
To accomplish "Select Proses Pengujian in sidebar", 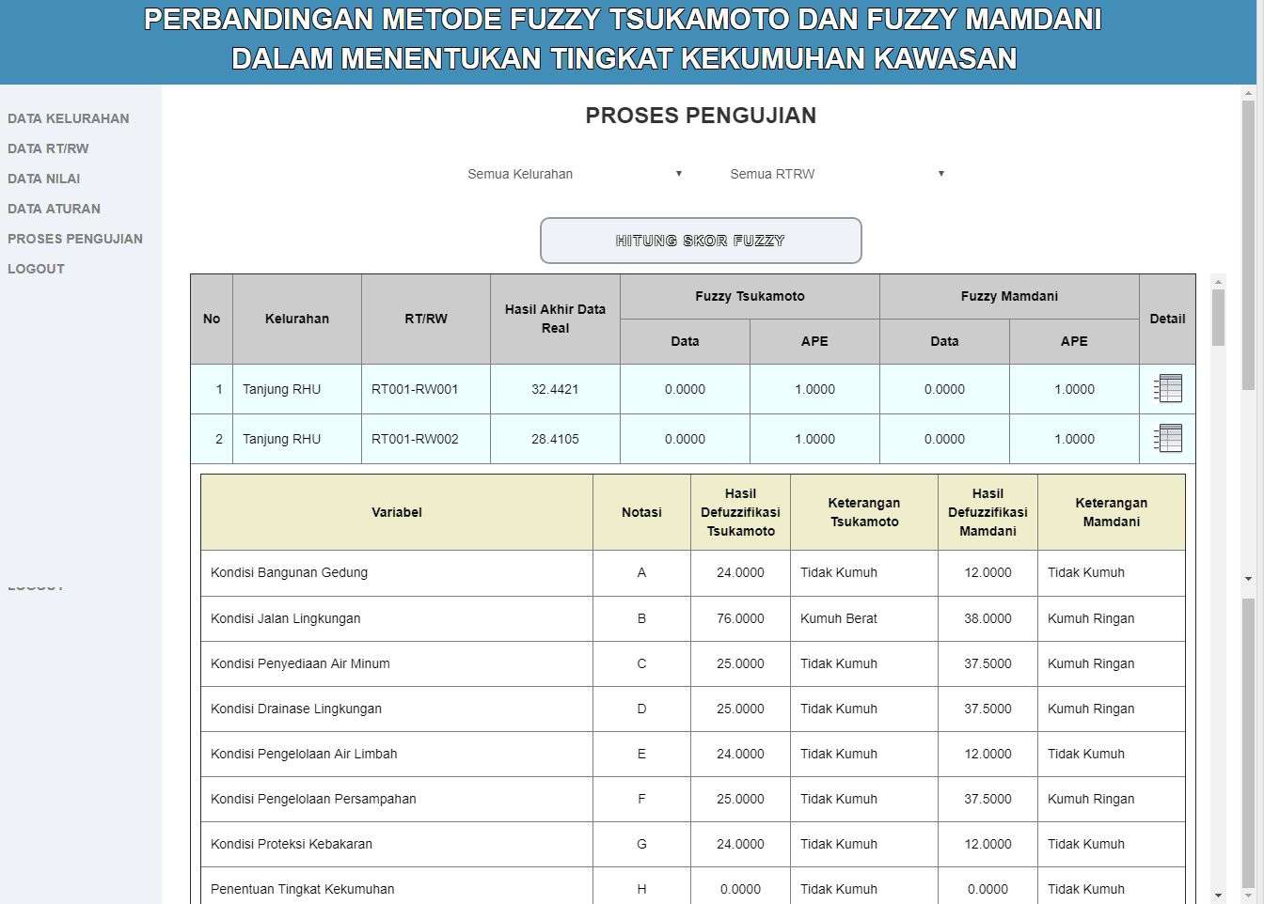I will tap(75, 239).
